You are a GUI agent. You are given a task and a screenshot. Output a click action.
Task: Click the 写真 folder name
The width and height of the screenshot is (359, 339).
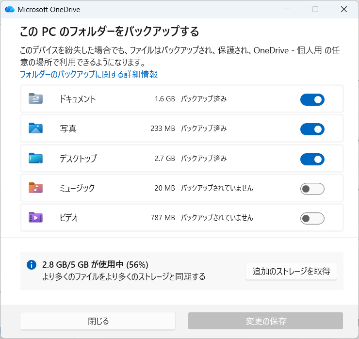point(68,129)
